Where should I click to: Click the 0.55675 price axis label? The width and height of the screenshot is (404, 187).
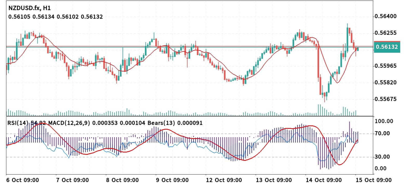tap(385, 99)
